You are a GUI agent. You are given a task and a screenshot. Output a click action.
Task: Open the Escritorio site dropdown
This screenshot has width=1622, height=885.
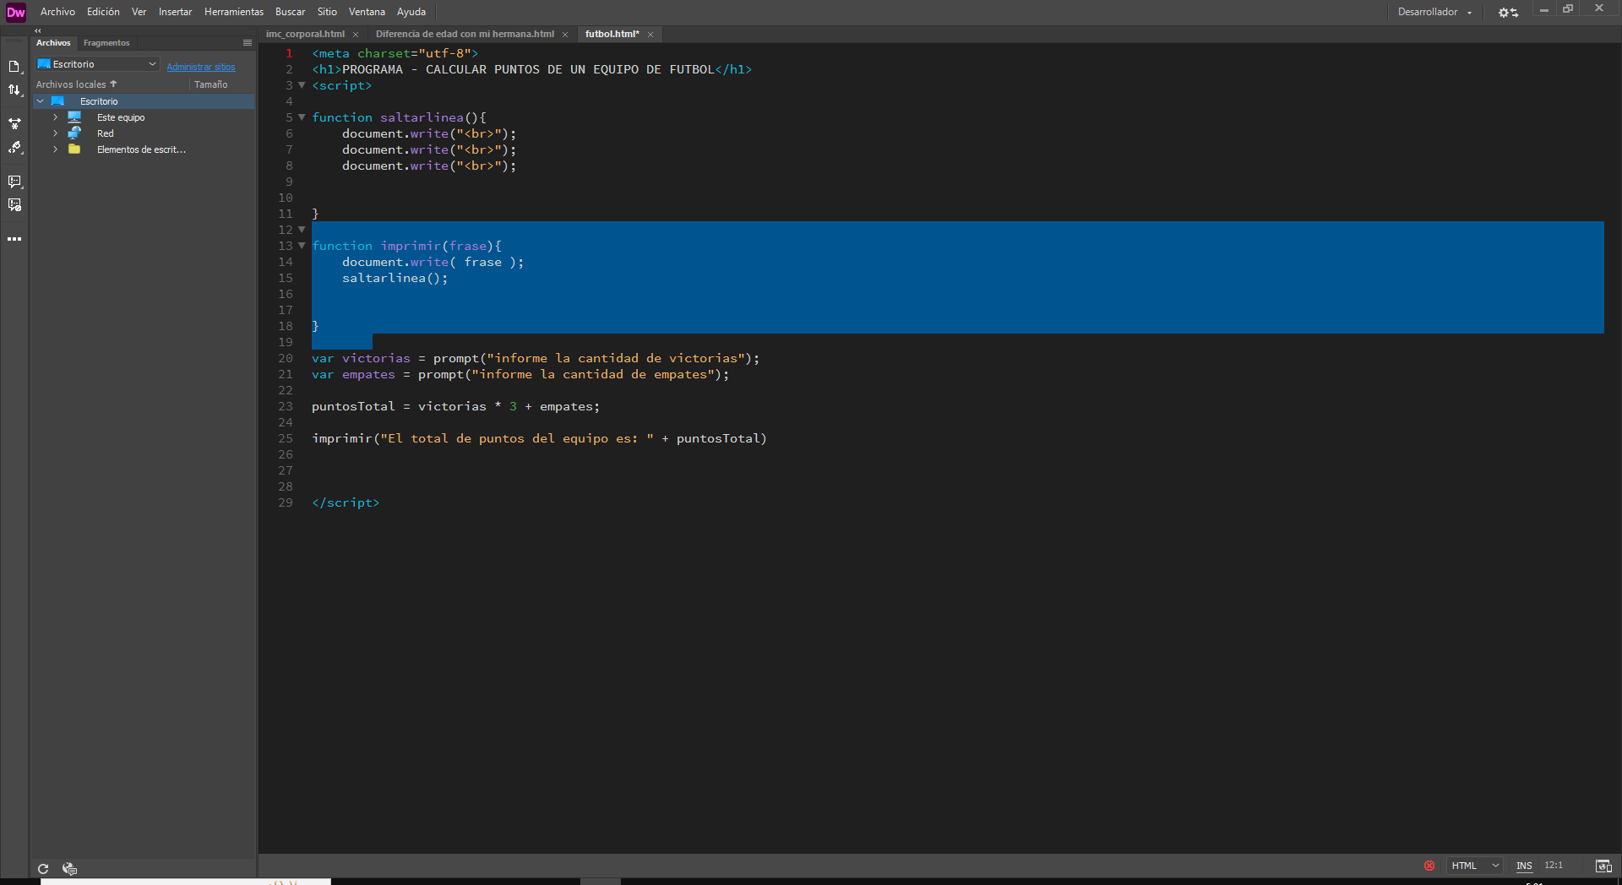[x=97, y=64]
